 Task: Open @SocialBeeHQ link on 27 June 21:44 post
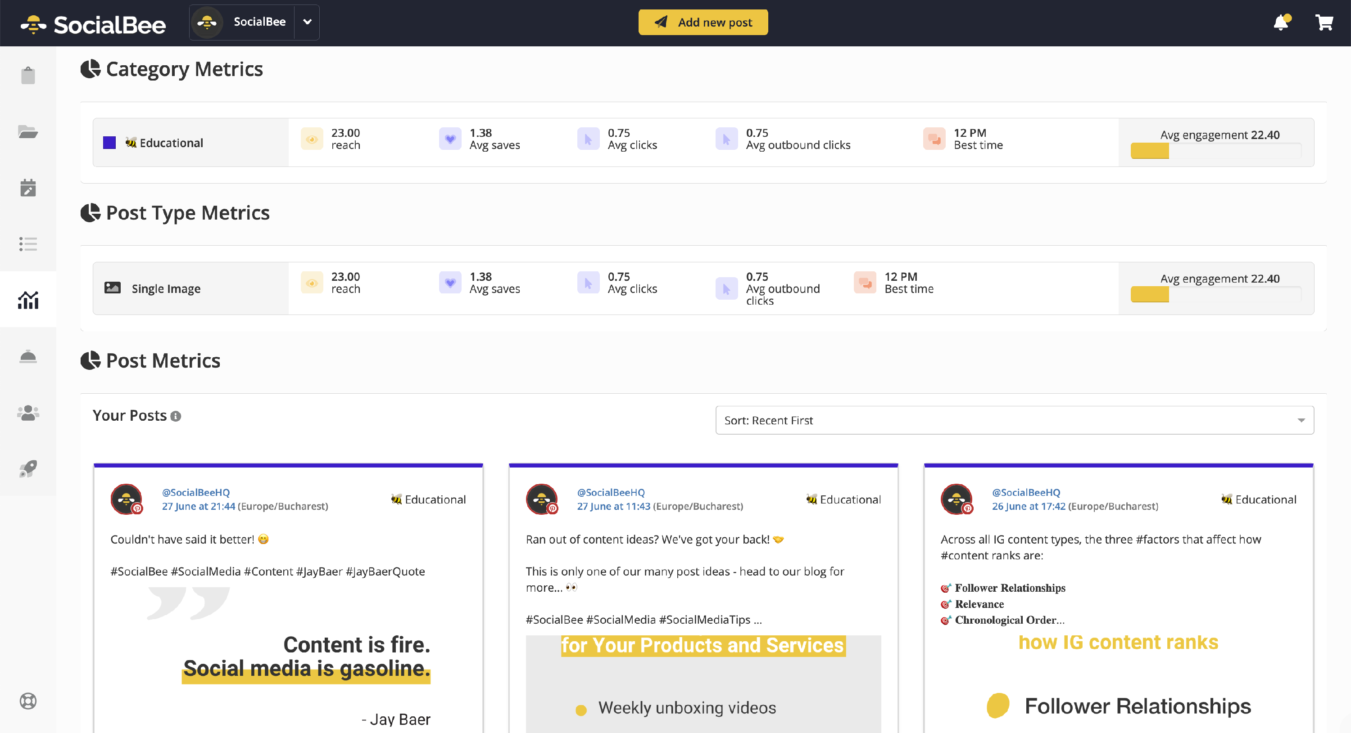195,493
